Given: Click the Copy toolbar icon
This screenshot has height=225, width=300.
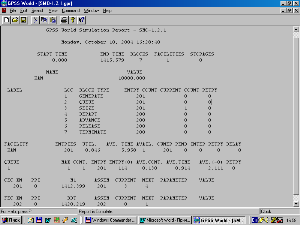Looking at the screenshot, I should point(44,20).
